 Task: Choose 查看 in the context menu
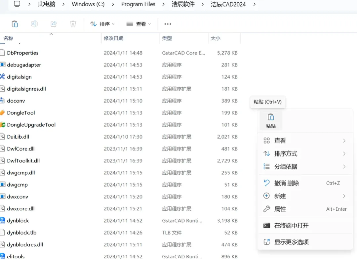click(x=305, y=141)
